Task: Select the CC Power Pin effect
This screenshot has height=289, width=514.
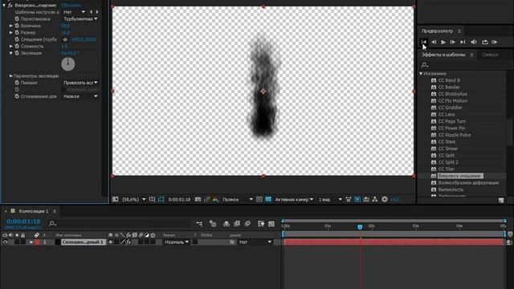Action: (451, 128)
